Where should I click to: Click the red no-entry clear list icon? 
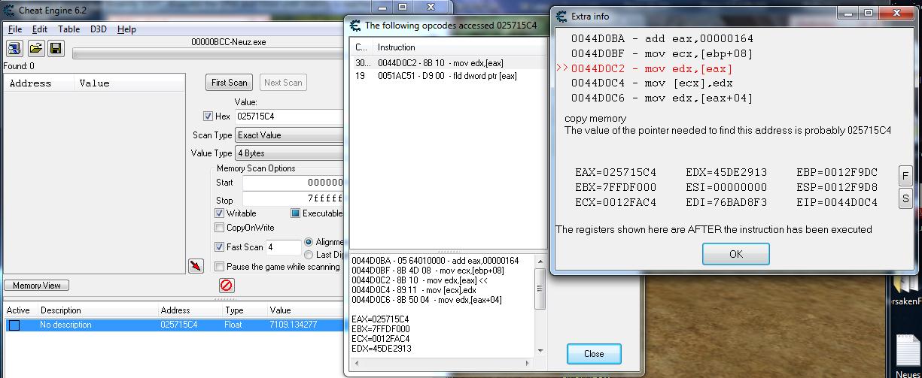pyautogui.click(x=227, y=286)
